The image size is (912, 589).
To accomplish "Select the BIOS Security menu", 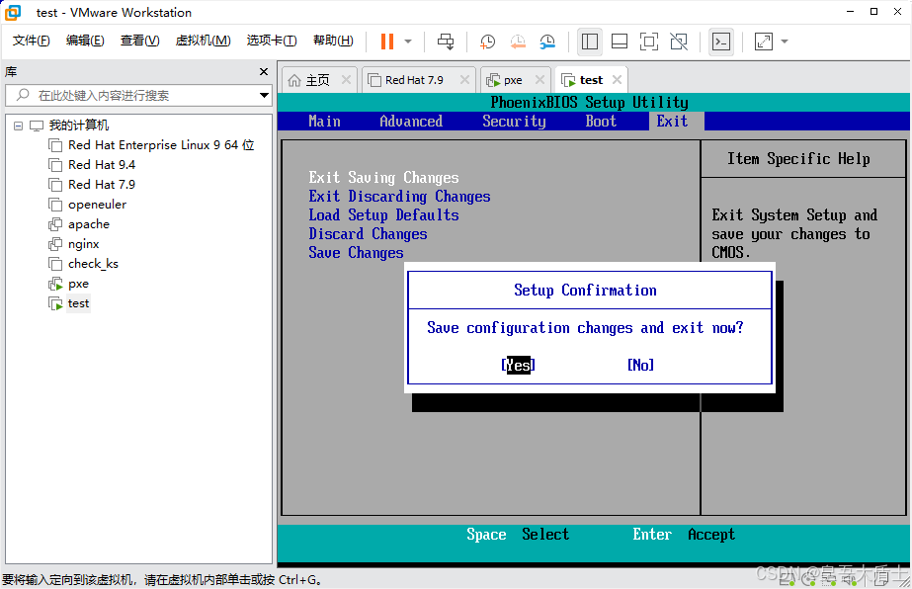I will (x=514, y=121).
